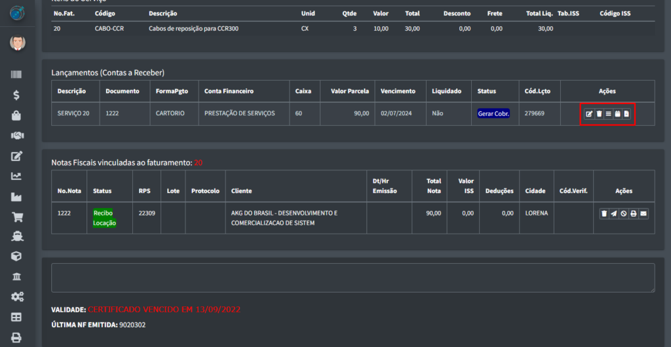Email nota fiscal with envelope icon
This screenshot has height=347, width=671.
click(643, 213)
